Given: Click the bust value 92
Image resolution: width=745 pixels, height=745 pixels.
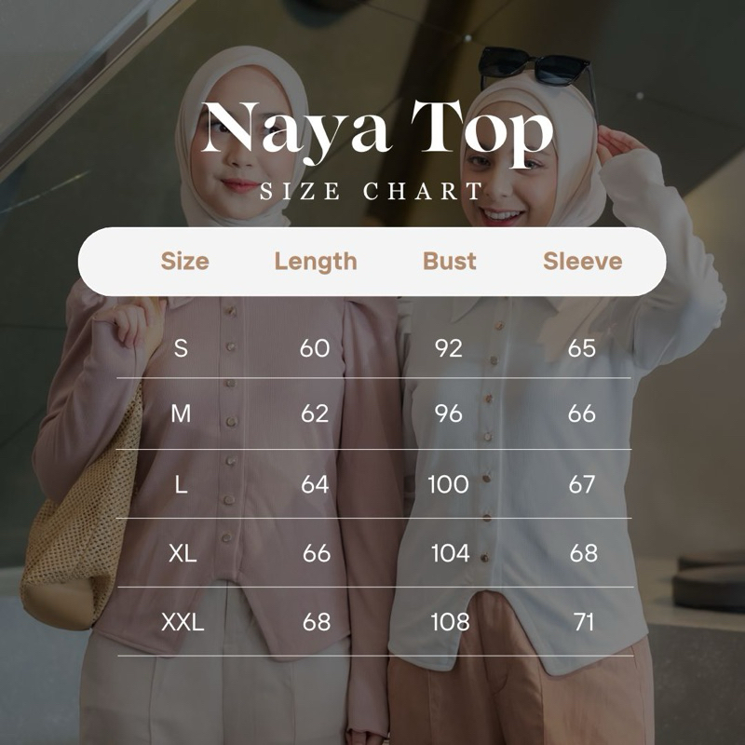Looking at the screenshot, I should 449,348.
